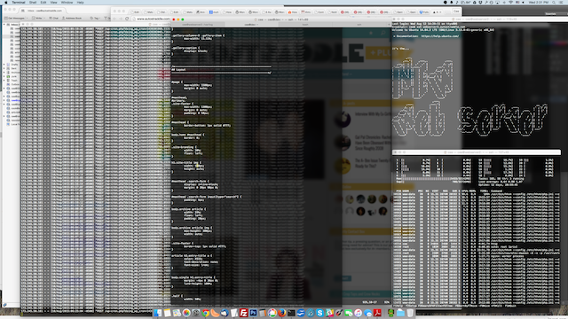Image resolution: width=568 pixels, height=319 pixels.
Task: Launch Photos from the Dock
Action: tap(186, 313)
